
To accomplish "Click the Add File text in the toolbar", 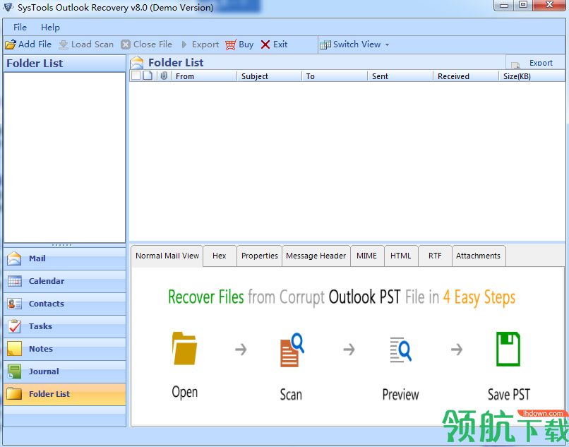I will click(35, 44).
